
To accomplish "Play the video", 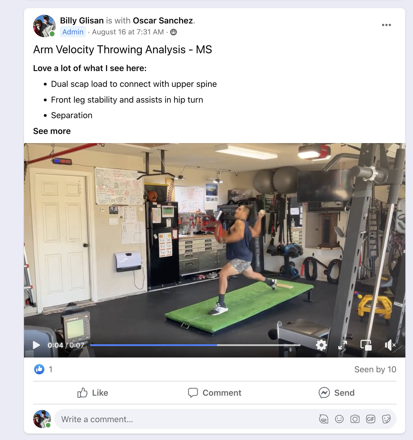I will tap(36, 345).
